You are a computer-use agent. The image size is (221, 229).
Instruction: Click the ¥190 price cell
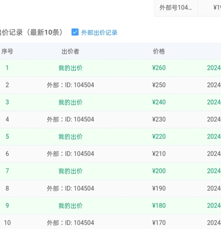[x=159, y=188]
